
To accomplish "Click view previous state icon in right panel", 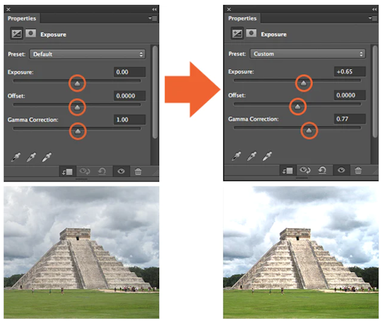I will click(305, 170).
